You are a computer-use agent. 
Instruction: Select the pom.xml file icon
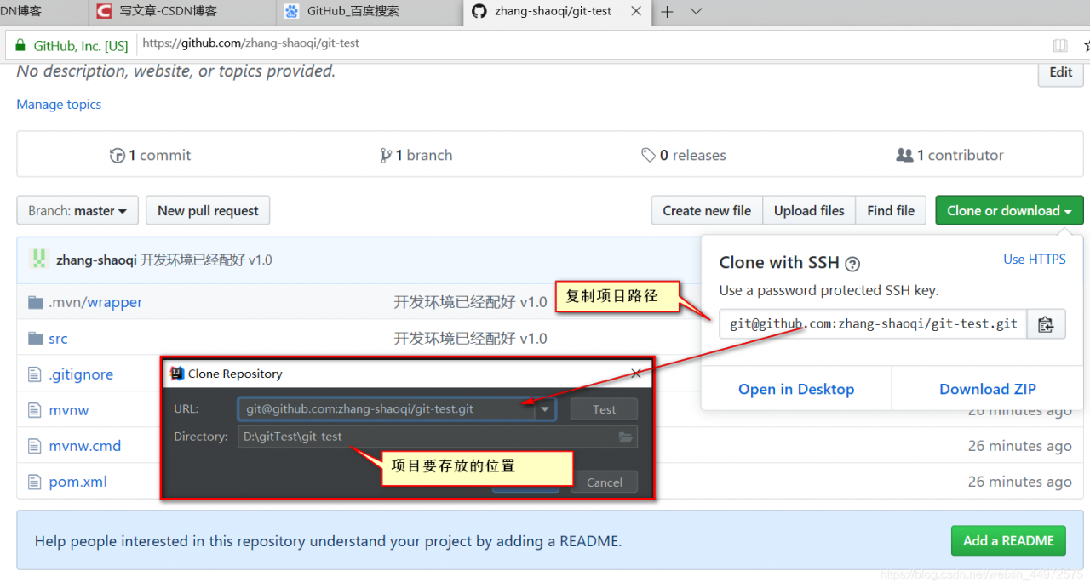pos(35,482)
